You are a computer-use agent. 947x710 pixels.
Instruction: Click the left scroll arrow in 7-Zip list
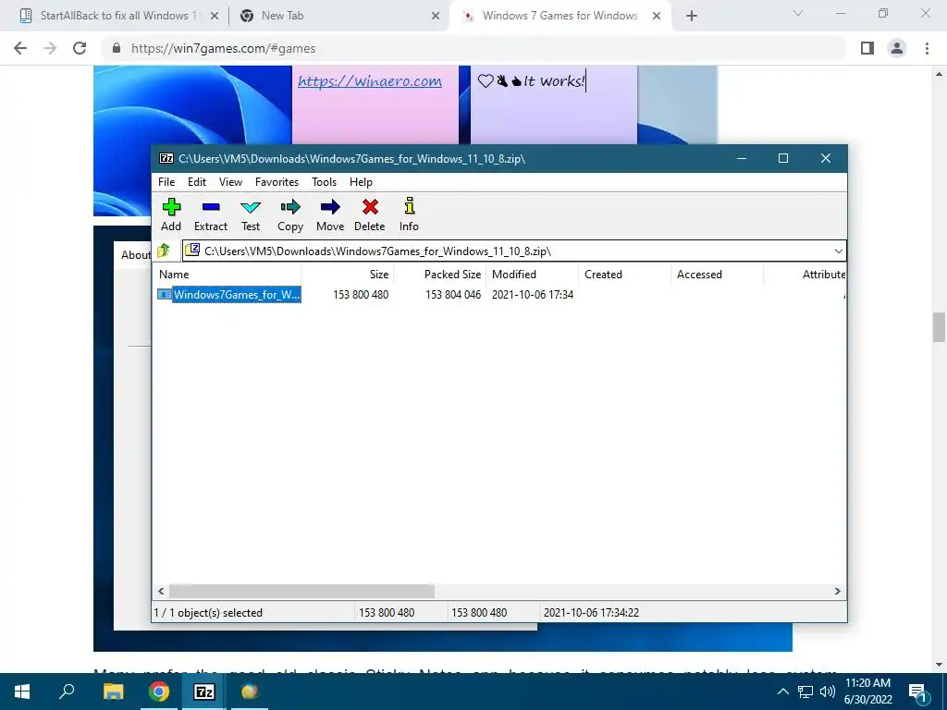click(161, 591)
